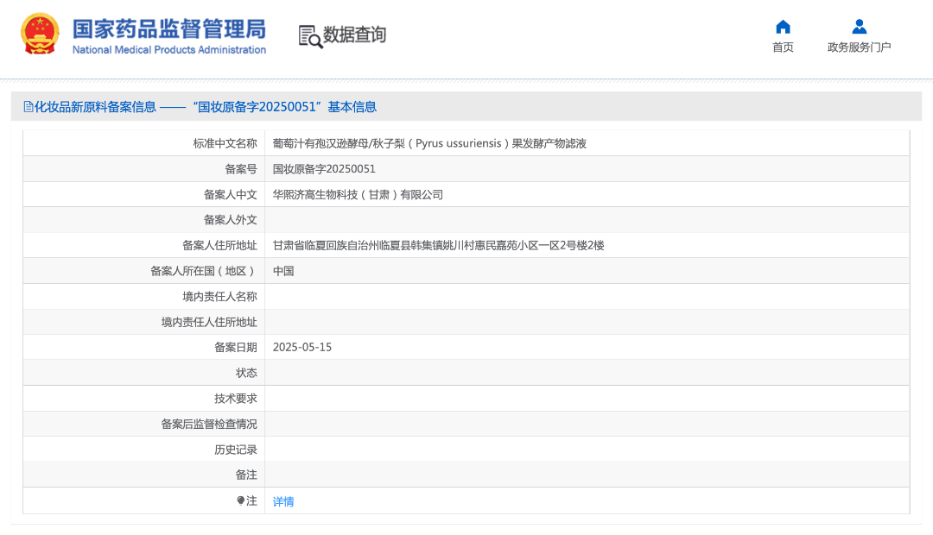Screen dimensions: 933x535
Task: Click the 数据查询 magnifier document icon
Action: [310, 36]
